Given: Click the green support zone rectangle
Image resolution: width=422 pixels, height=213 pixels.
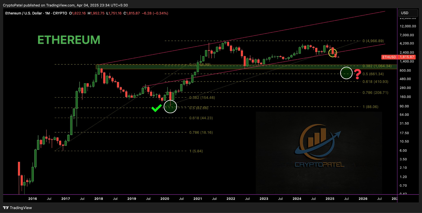Looking at the screenshot, I should click(x=246, y=67).
